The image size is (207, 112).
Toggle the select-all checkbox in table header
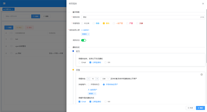[11, 33]
